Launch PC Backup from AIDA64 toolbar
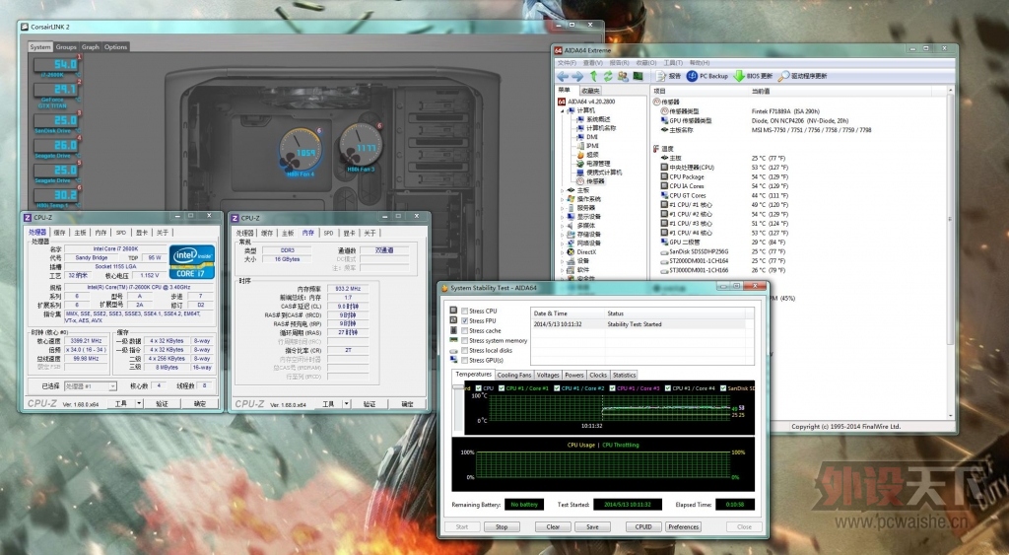The height and width of the screenshot is (555, 1009). coord(707,76)
